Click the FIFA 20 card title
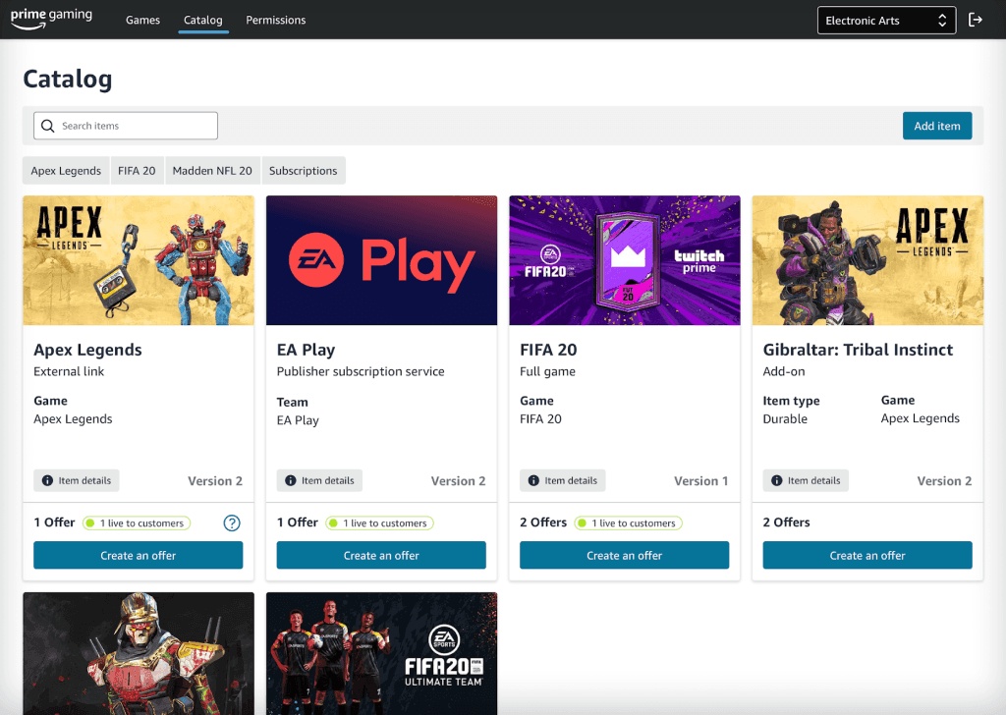The width and height of the screenshot is (1006, 715). (548, 350)
